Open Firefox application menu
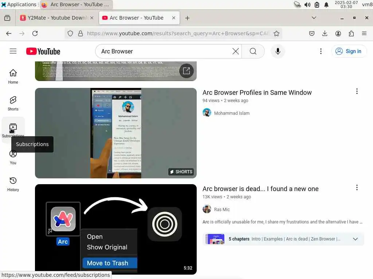This screenshot has height=279, width=373. (364, 33)
